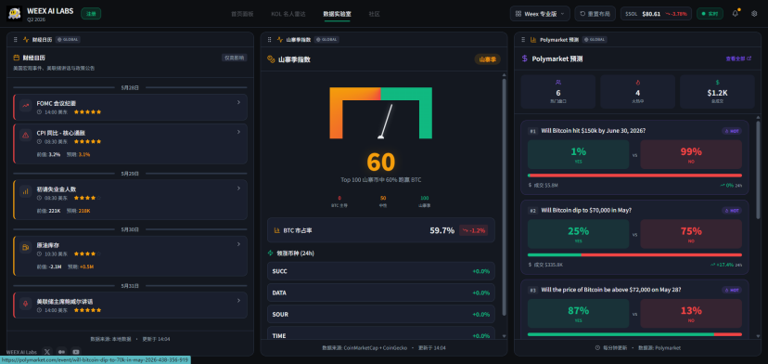Select the 99% NO option
The image size is (768, 364).
(x=691, y=154)
